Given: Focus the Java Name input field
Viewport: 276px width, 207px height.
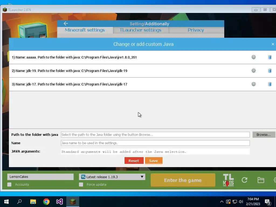Looking at the screenshot, I should click(x=155, y=143).
